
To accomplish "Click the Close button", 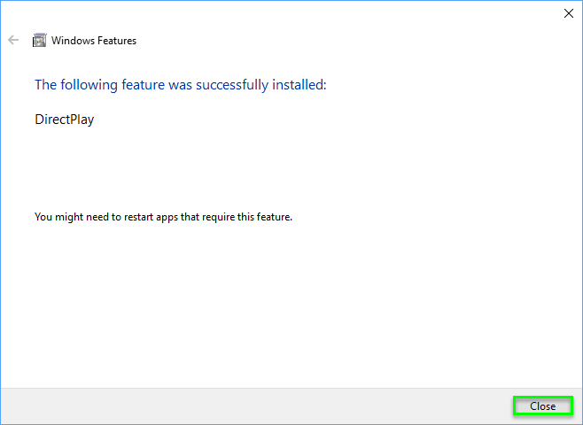I will pyautogui.click(x=543, y=406).
